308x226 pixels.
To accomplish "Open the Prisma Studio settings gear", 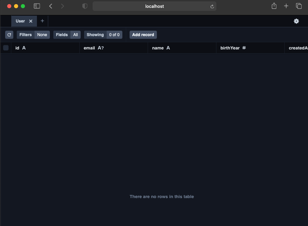I will click(x=296, y=21).
